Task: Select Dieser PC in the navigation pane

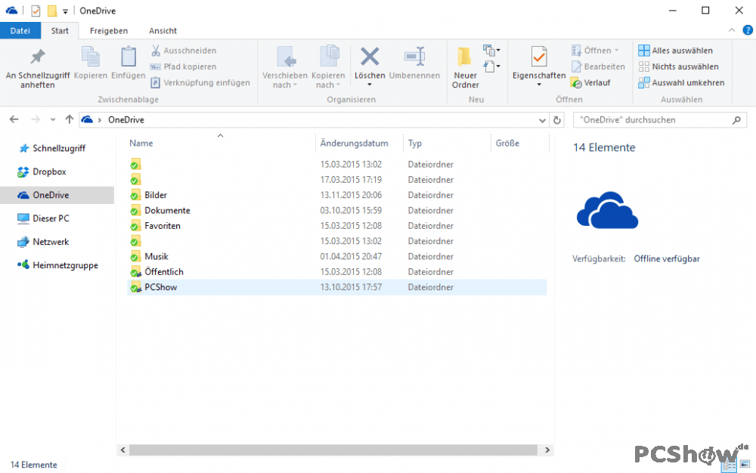Action: [x=43, y=218]
